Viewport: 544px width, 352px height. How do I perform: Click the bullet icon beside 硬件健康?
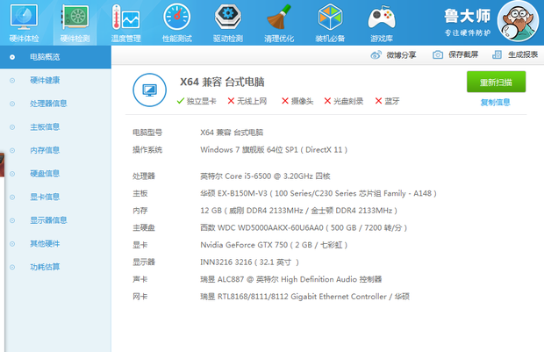[x=12, y=81]
